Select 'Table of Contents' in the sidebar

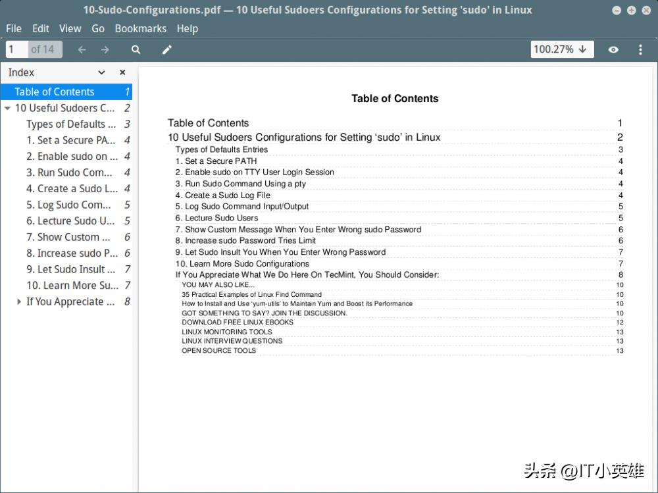coord(54,91)
